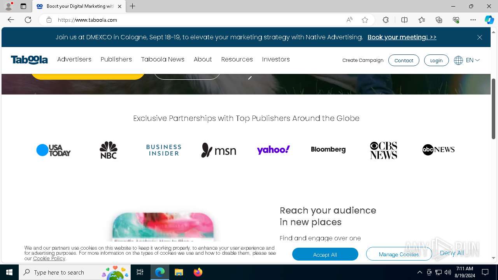Click the yahoo! logo
This screenshot has height=280, width=498.
point(274,150)
